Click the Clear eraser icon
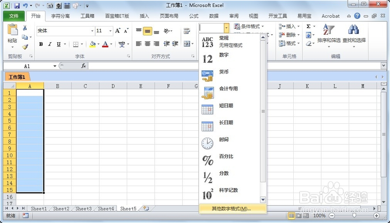This screenshot has height=223, width=390. 308,44
